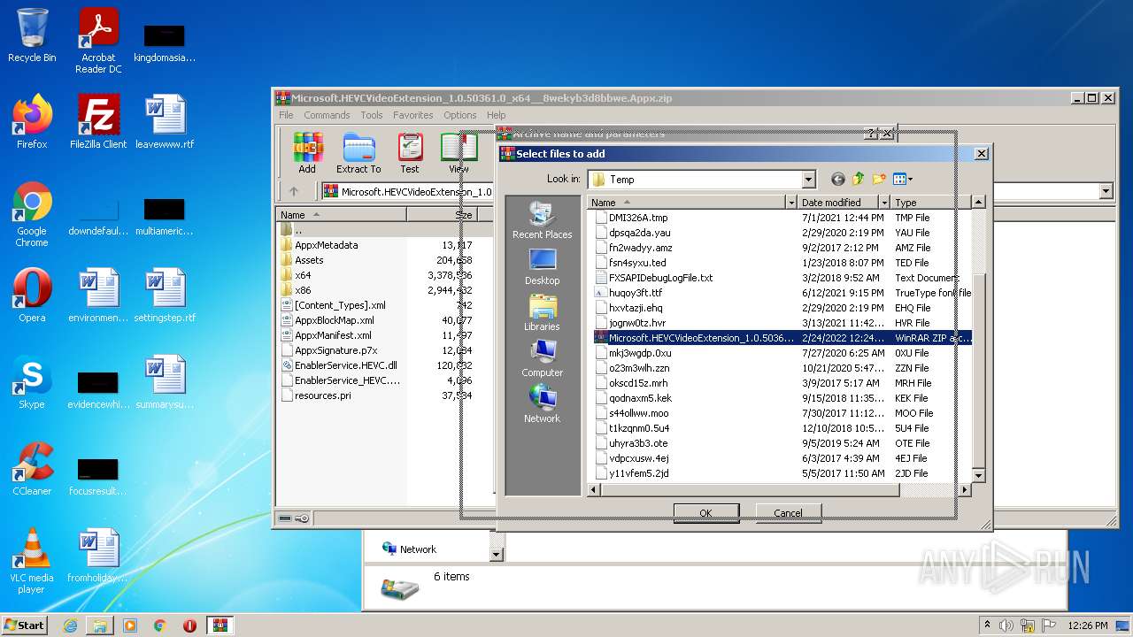Select resources.pri in WinRAR
Image resolution: width=1133 pixels, height=637 pixels.
click(322, 395)
